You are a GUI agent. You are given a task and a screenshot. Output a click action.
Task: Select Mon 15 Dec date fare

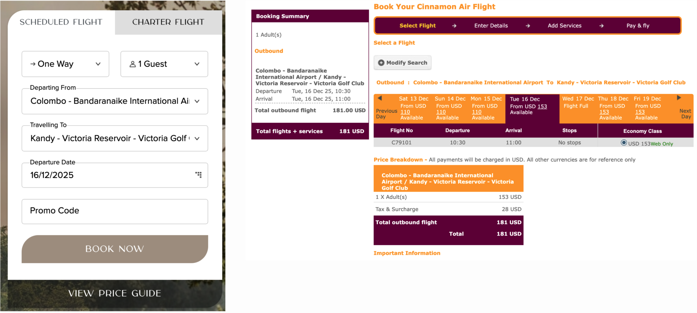click(486, 108)
